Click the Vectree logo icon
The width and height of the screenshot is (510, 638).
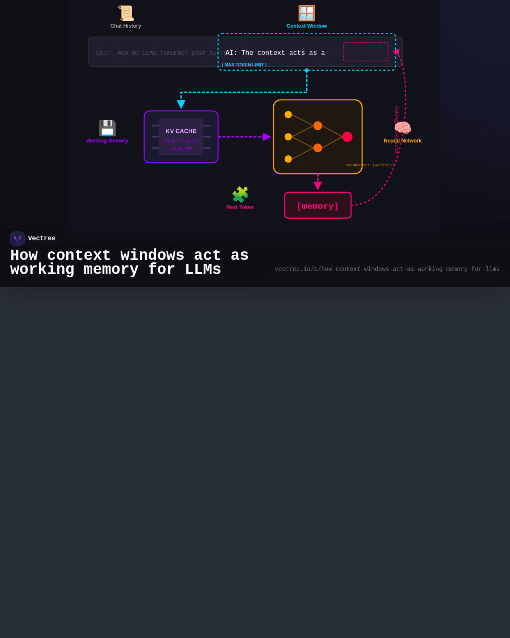coord(17,238)
